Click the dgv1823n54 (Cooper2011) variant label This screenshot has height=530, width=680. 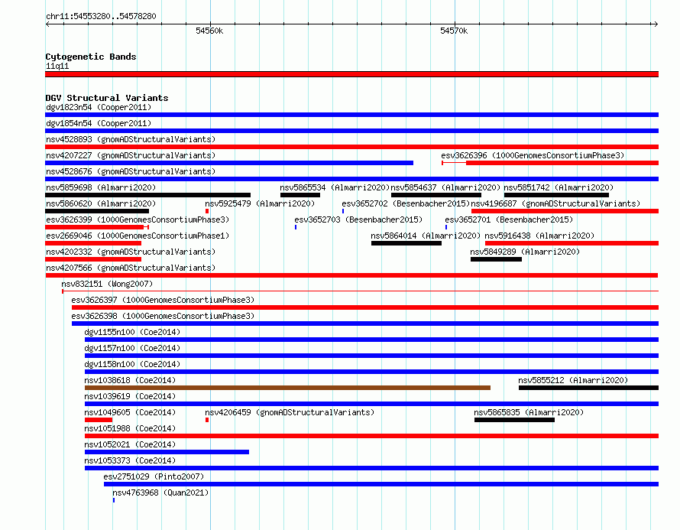(x=99, y=107)
